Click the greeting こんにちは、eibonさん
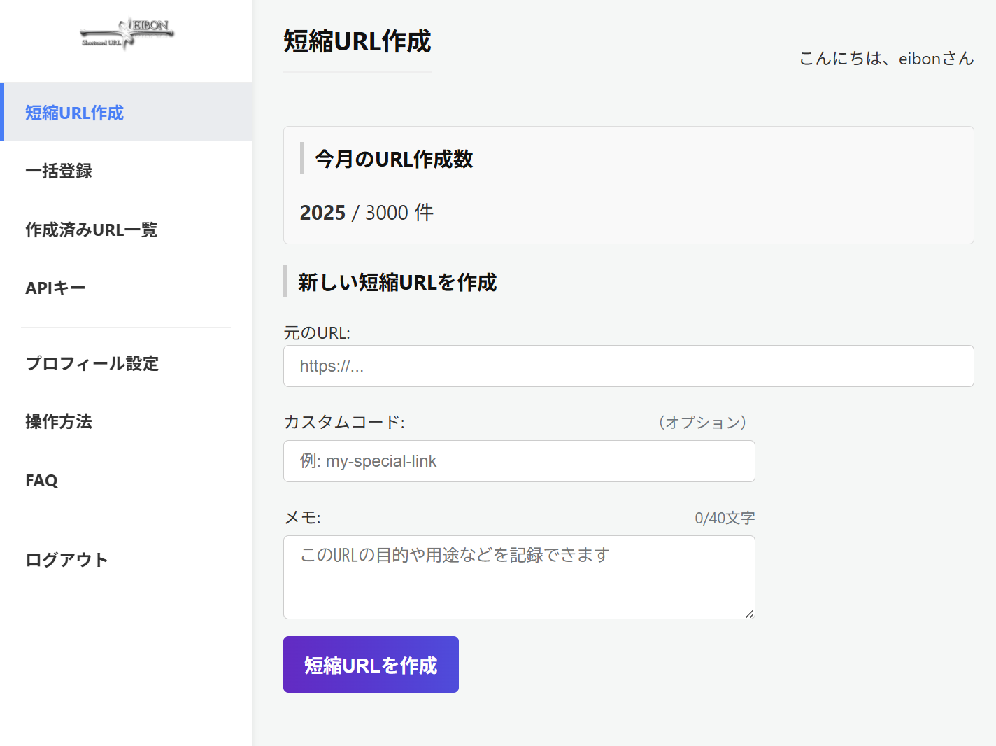Viewport: 996px width, 746px height. (885, 59)
